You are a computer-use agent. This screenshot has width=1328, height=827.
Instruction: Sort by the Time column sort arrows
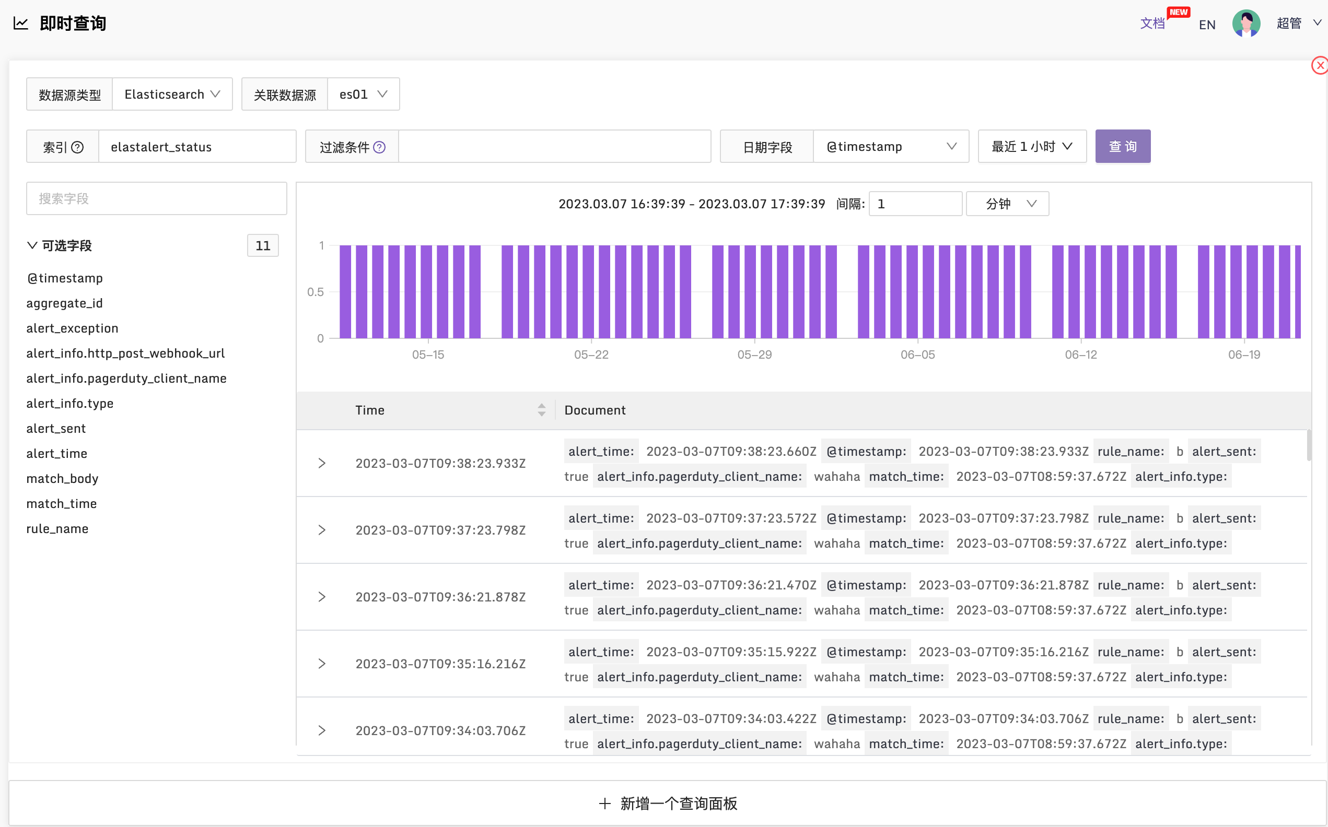(x=542, y=410)
